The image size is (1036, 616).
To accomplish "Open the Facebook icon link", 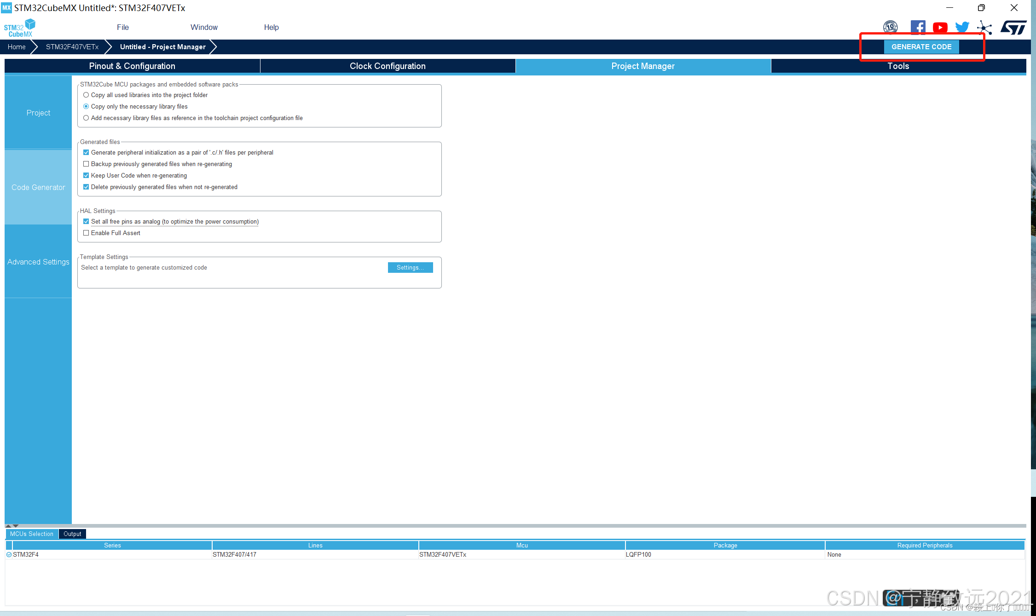I will click(918, 27).
